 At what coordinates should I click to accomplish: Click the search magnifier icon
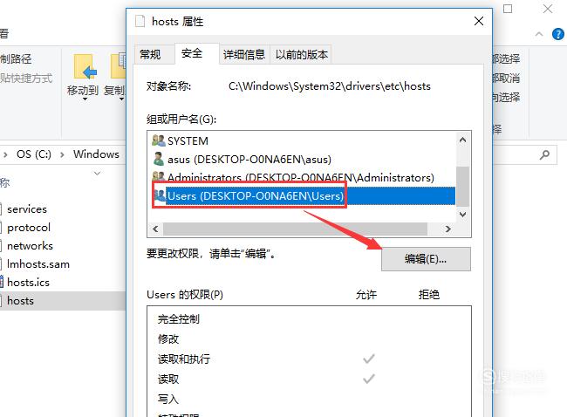tap(544, 154)
